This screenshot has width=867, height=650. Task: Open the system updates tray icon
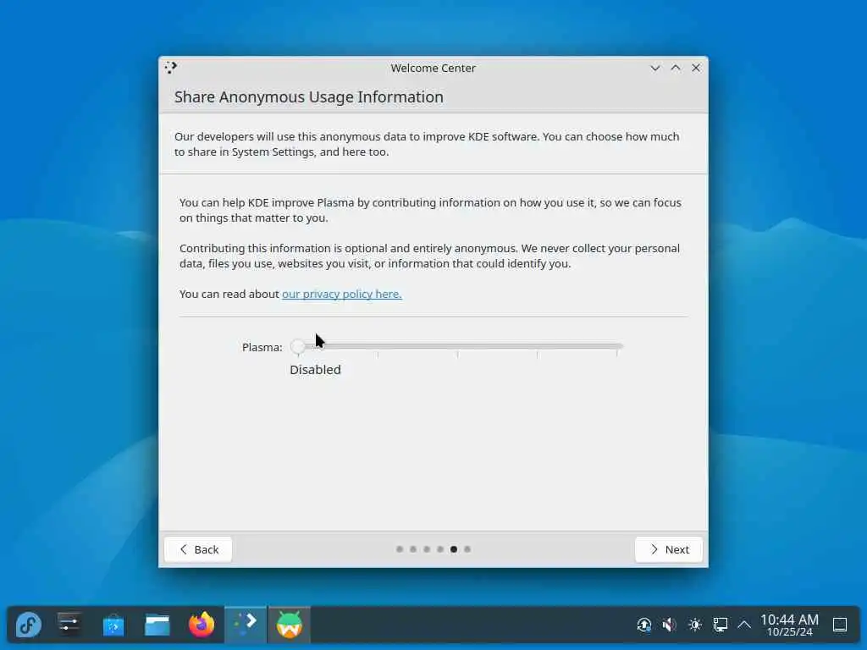pyautogui.click(x=644, y=625)
